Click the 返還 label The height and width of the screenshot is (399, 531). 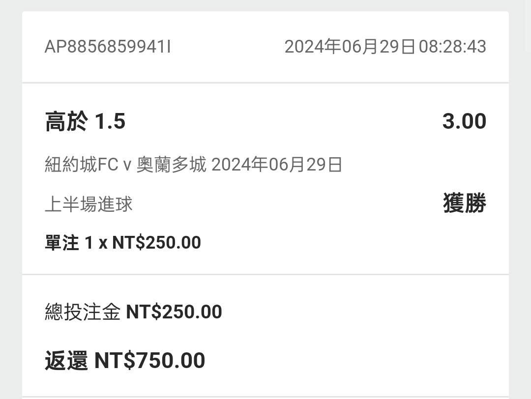[66, 361]
